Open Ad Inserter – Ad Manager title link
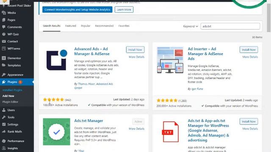This screenshot has height=152, width=271. pos(205,54)
